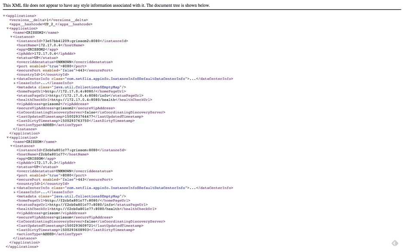The width and height of the screenshot is (404, 252).
Task: Click the versions__delta value line
Action: [49, 20]
